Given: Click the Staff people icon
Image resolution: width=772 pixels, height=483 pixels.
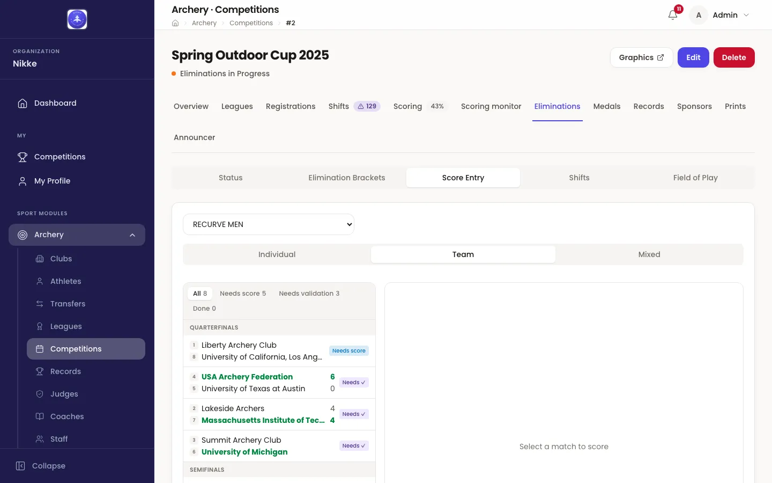Looking at the screenshot, I should (x=40, y=439).
